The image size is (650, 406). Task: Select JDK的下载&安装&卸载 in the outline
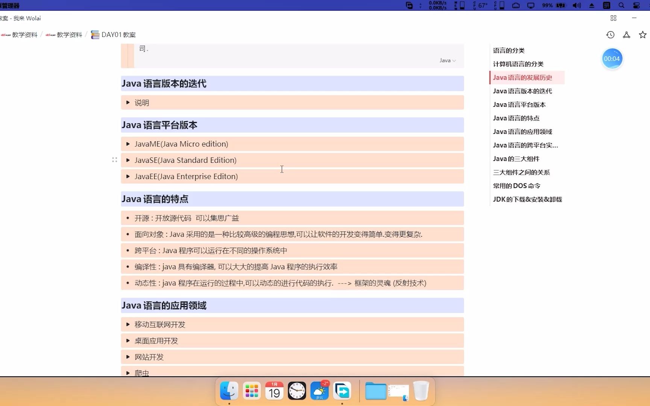coord(528,199)
